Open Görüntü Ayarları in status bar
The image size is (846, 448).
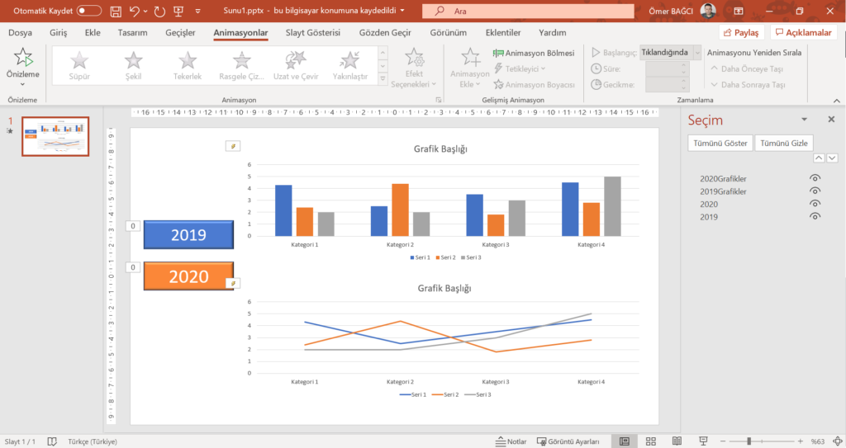point(568,441)
